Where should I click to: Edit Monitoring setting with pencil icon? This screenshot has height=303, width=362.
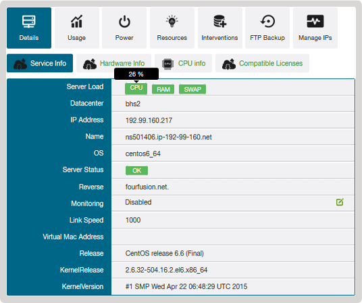(340, 202)
